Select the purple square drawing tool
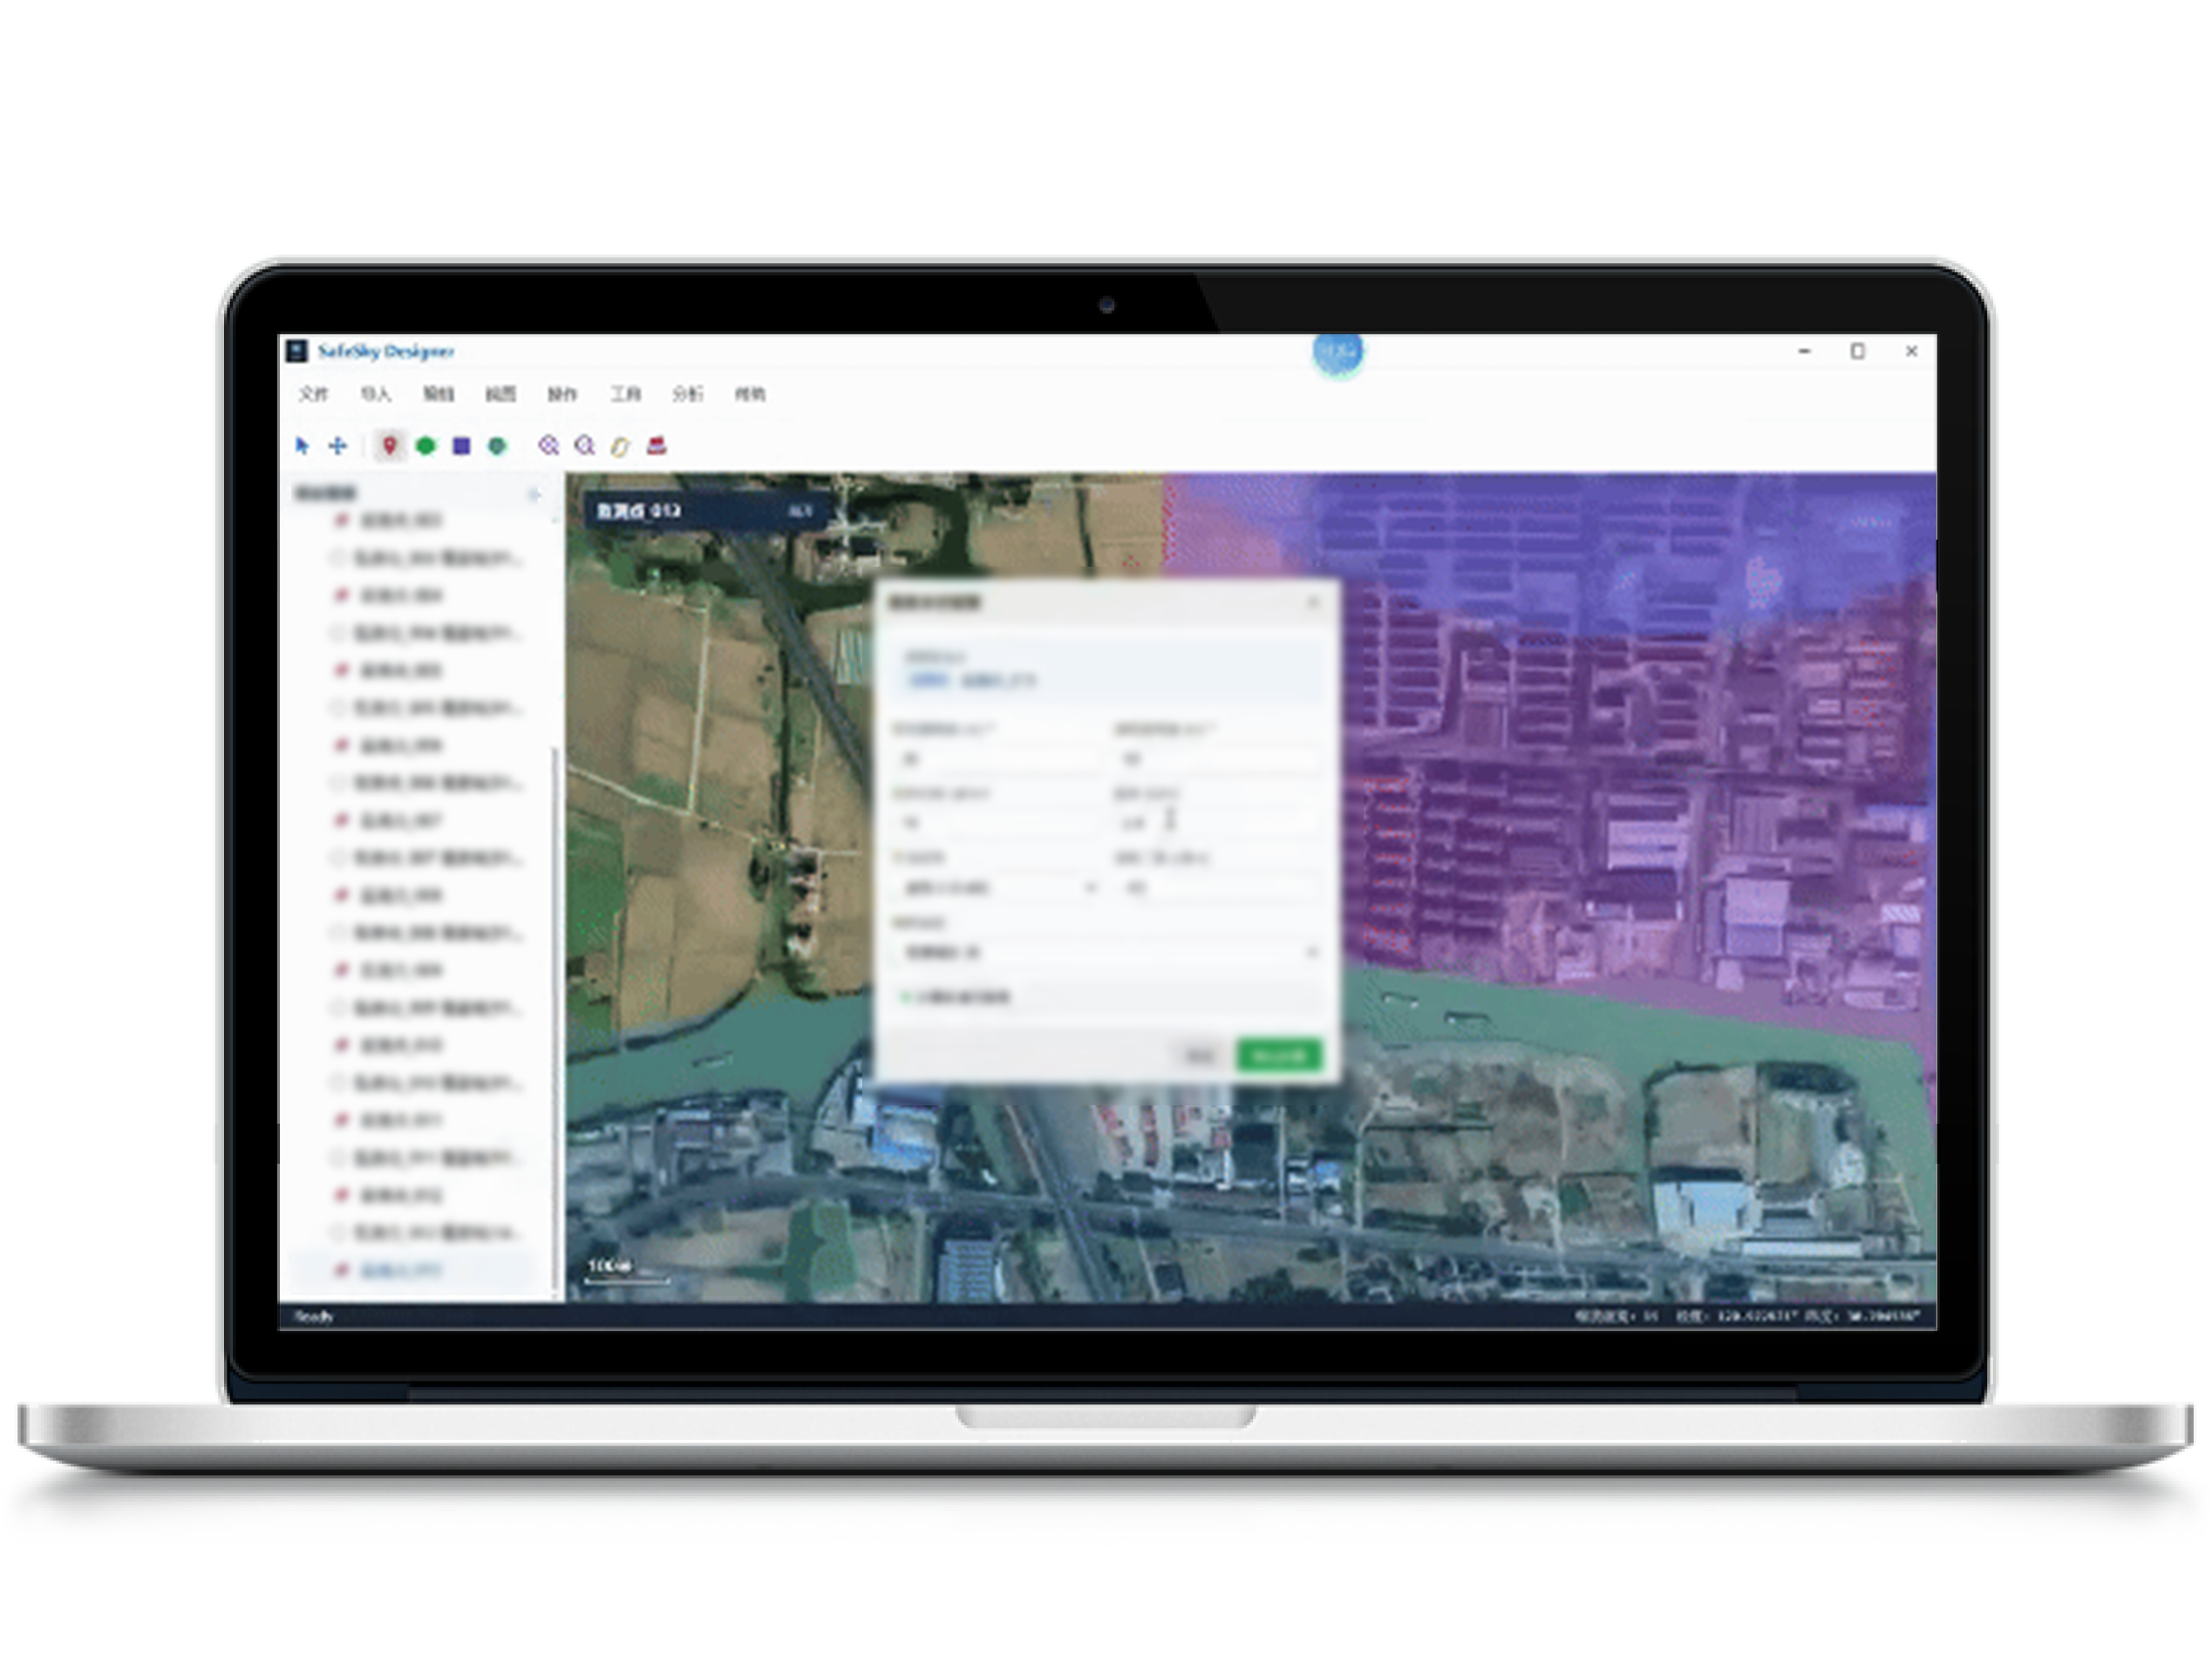This screenshot has width=2212, height=1672. point(461,446)
